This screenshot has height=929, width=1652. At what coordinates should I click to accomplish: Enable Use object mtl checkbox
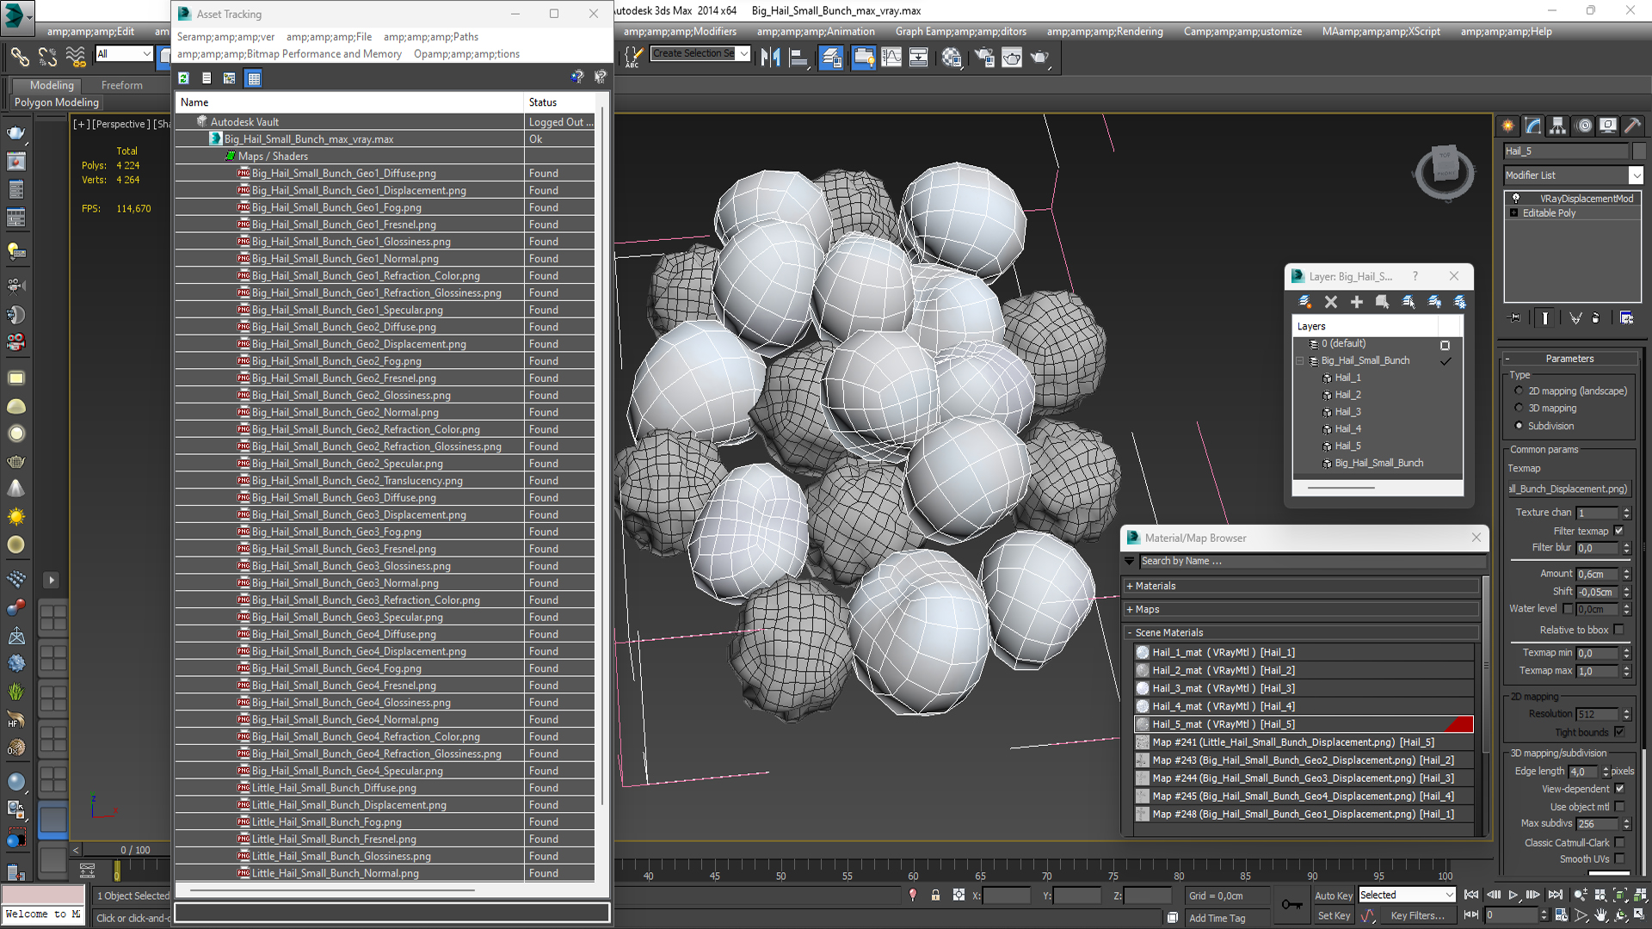pos(1619,807)
